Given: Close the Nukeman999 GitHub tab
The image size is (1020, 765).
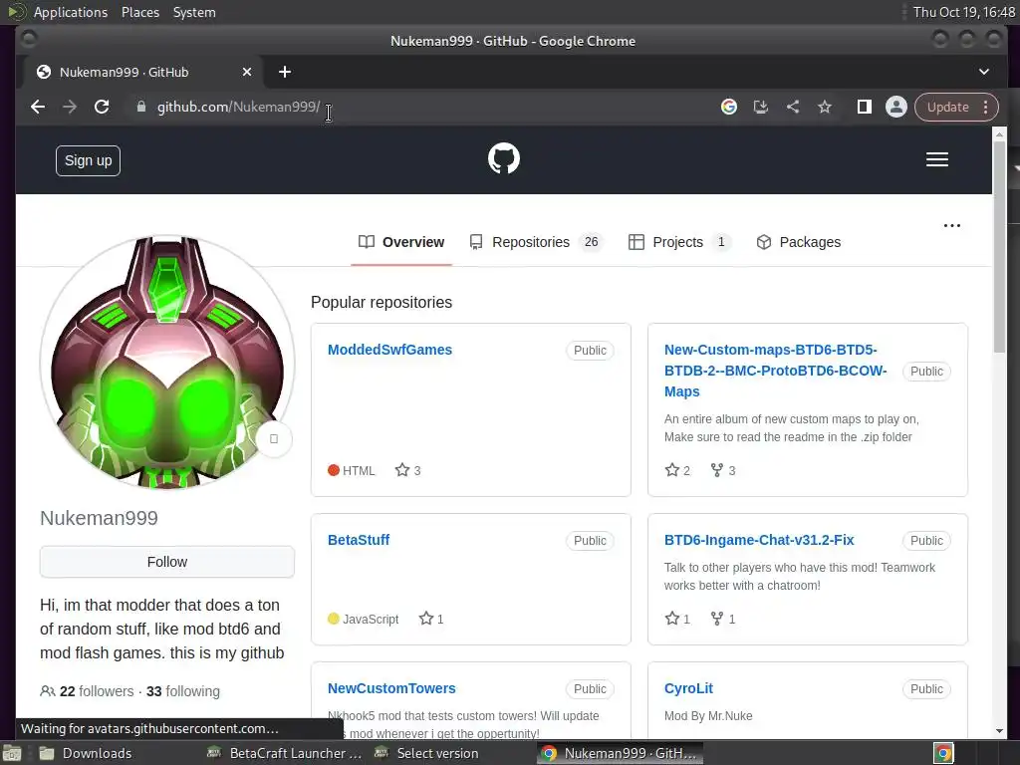Looking at the screenshot, I should point(247,72).
